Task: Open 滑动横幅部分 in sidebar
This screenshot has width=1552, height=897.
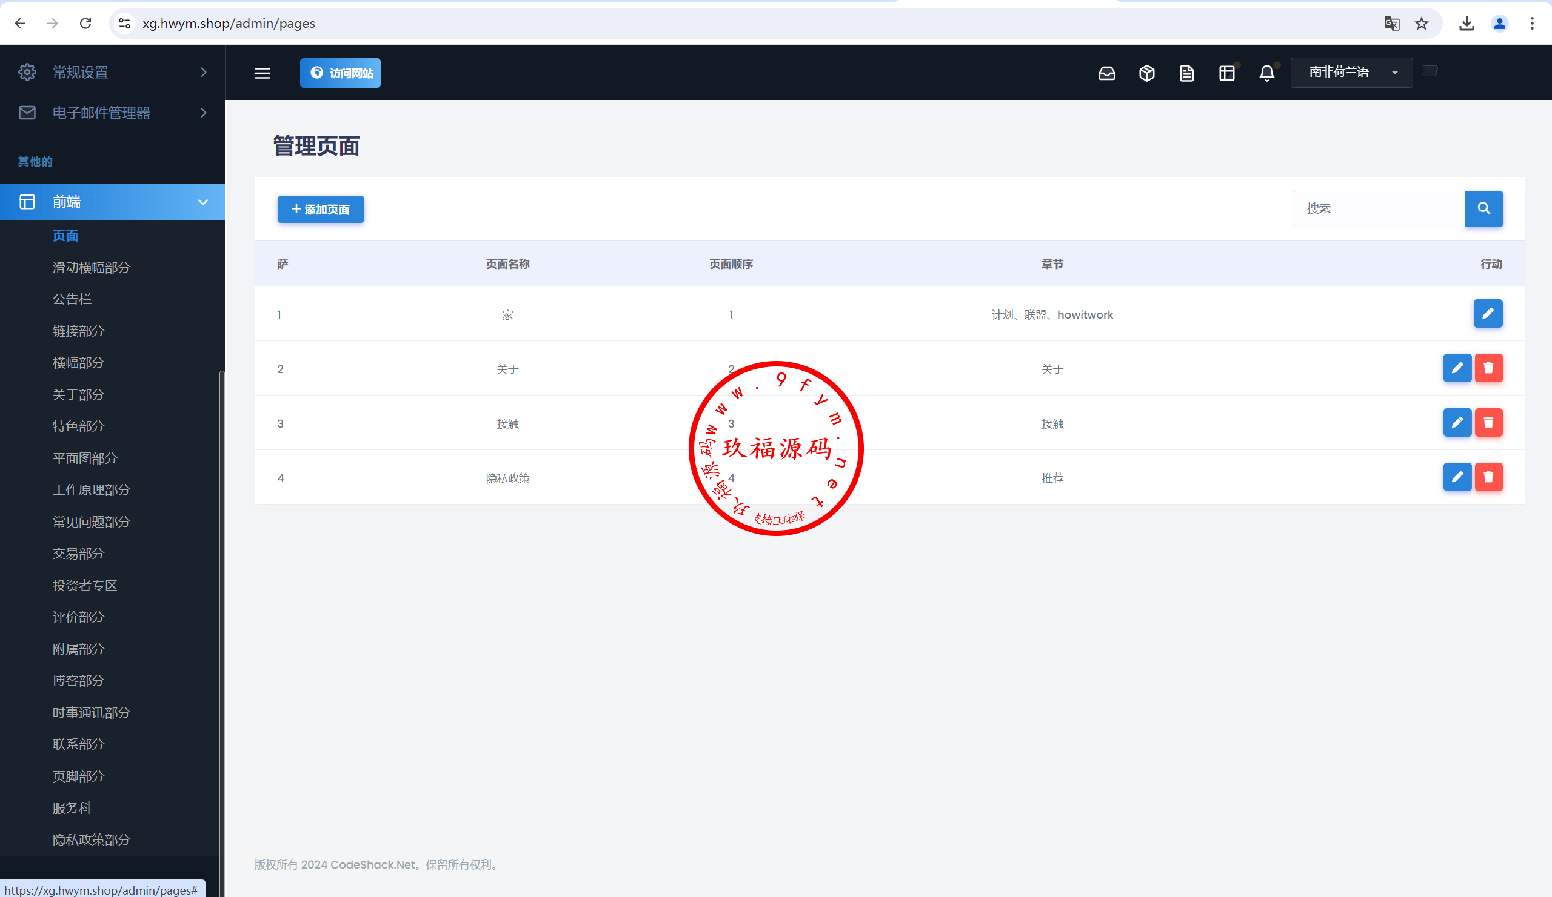Action: coord(91,268)
